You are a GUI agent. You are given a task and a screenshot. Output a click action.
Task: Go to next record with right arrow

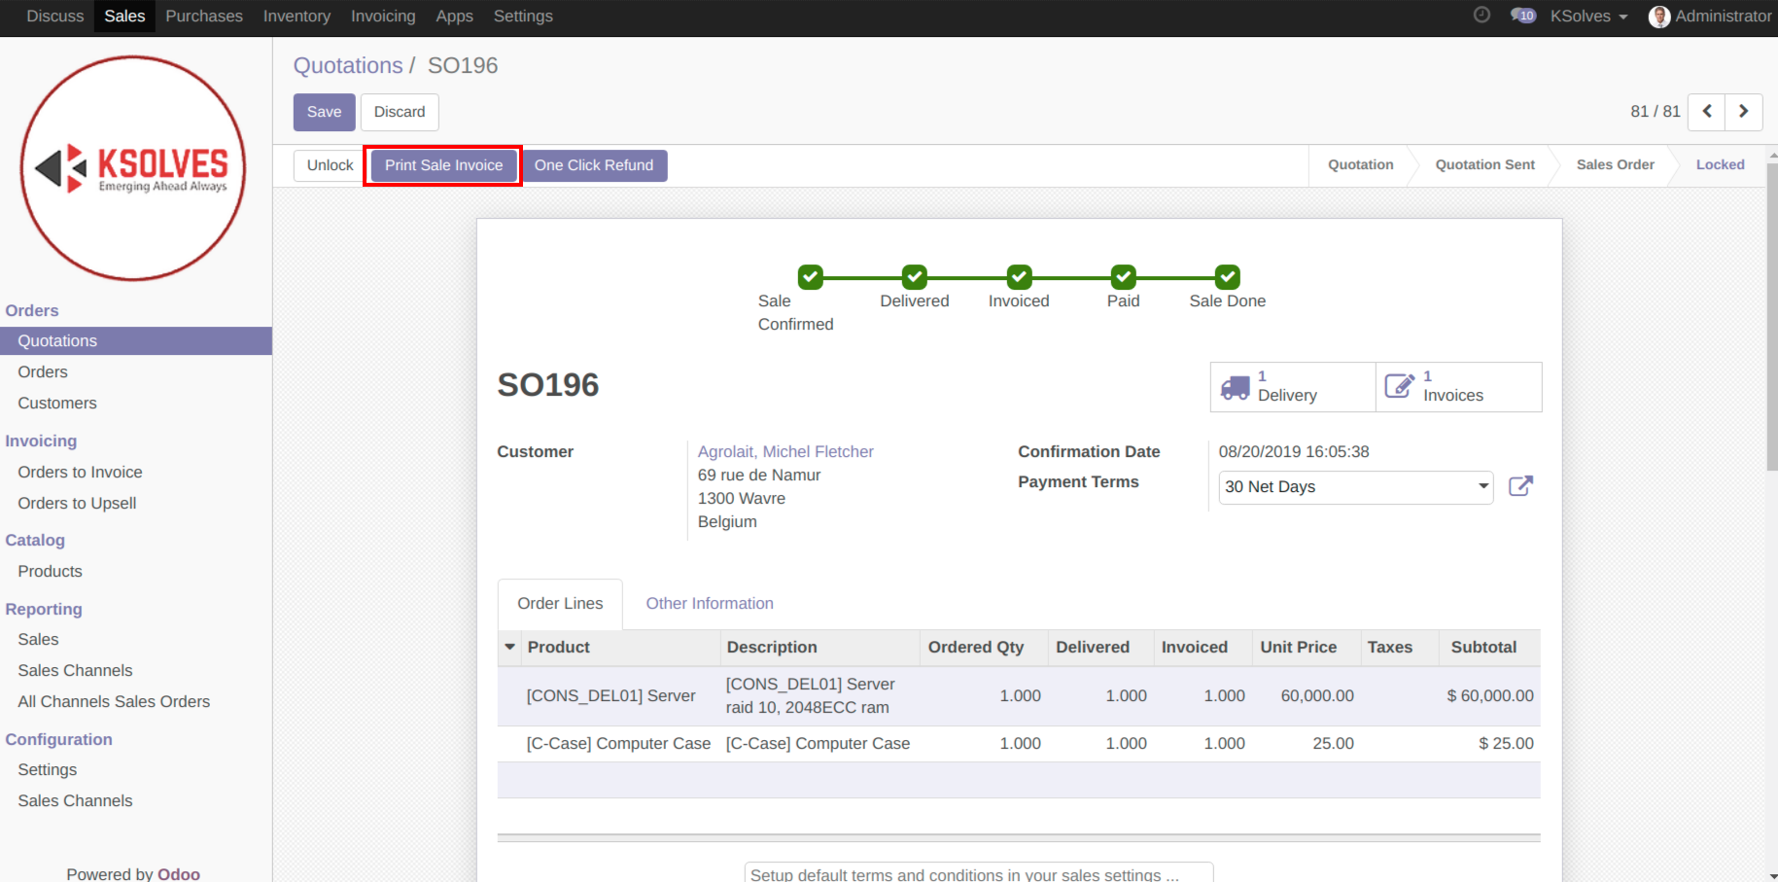point(1743,112)
